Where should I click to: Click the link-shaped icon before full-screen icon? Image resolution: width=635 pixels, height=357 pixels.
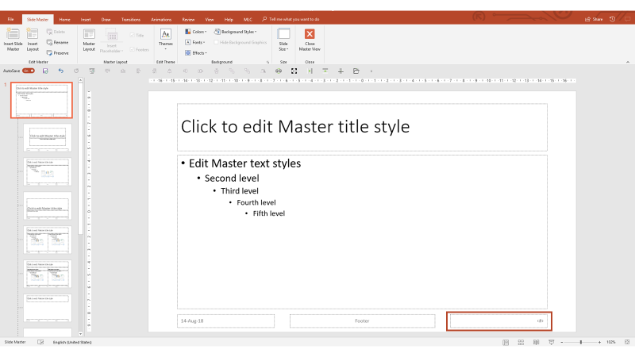(x=279, y=71)
